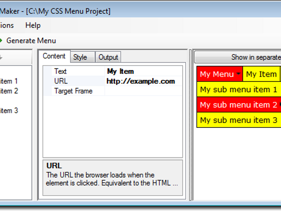Click the green Generate Menu icon
This screenshot has height=211, width=281.
pos(1,40)
